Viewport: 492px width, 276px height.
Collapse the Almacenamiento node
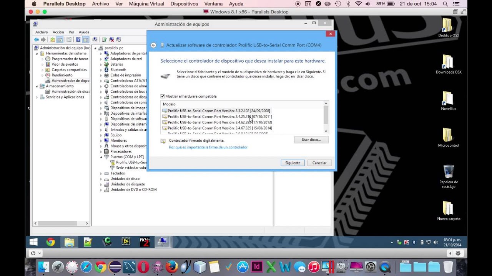[37, 86]
